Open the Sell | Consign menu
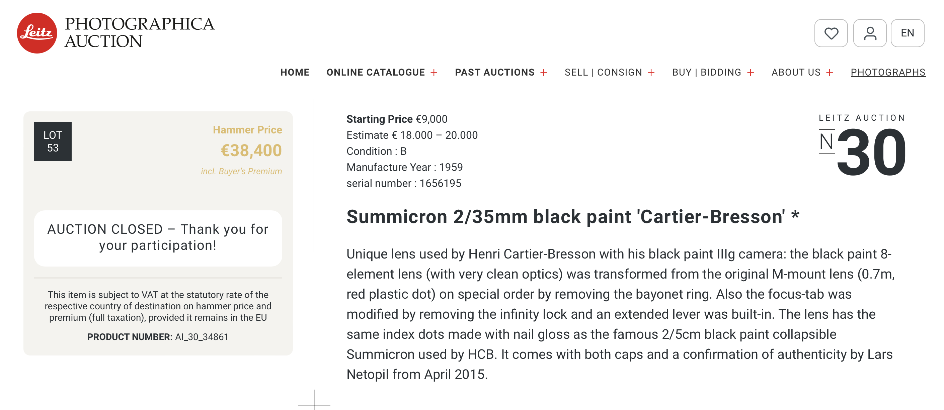 [603, 72]
